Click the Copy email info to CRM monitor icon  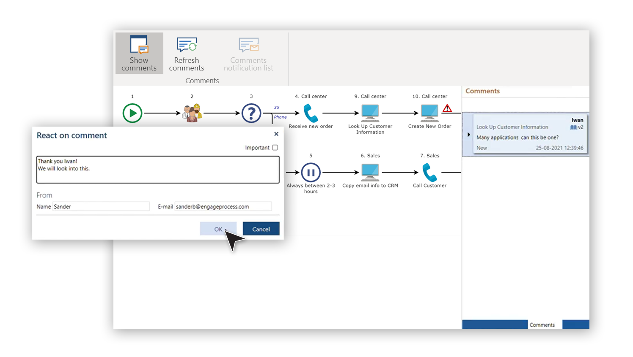[370, 172]
